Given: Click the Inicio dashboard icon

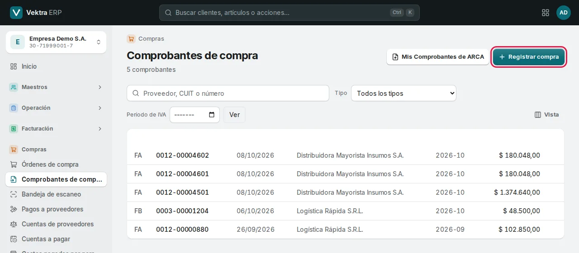Looking at the screenshot, I should click(x=14, y=66).
